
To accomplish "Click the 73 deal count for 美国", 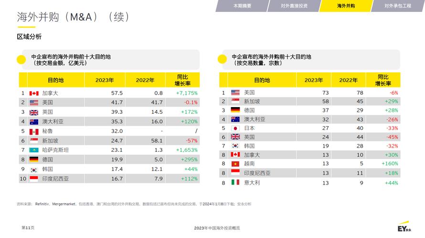I will (326, 93).
